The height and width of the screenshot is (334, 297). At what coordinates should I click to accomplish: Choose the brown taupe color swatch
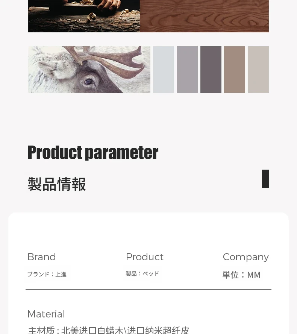tap(235, 70)
